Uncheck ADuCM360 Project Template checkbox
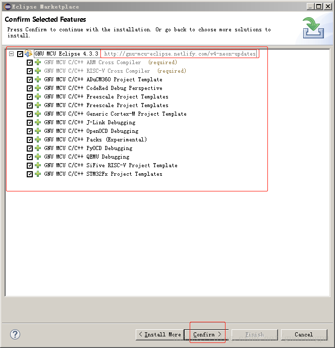Screen dimensions: 335x348 pyautogui.click(x=29, y=80)
